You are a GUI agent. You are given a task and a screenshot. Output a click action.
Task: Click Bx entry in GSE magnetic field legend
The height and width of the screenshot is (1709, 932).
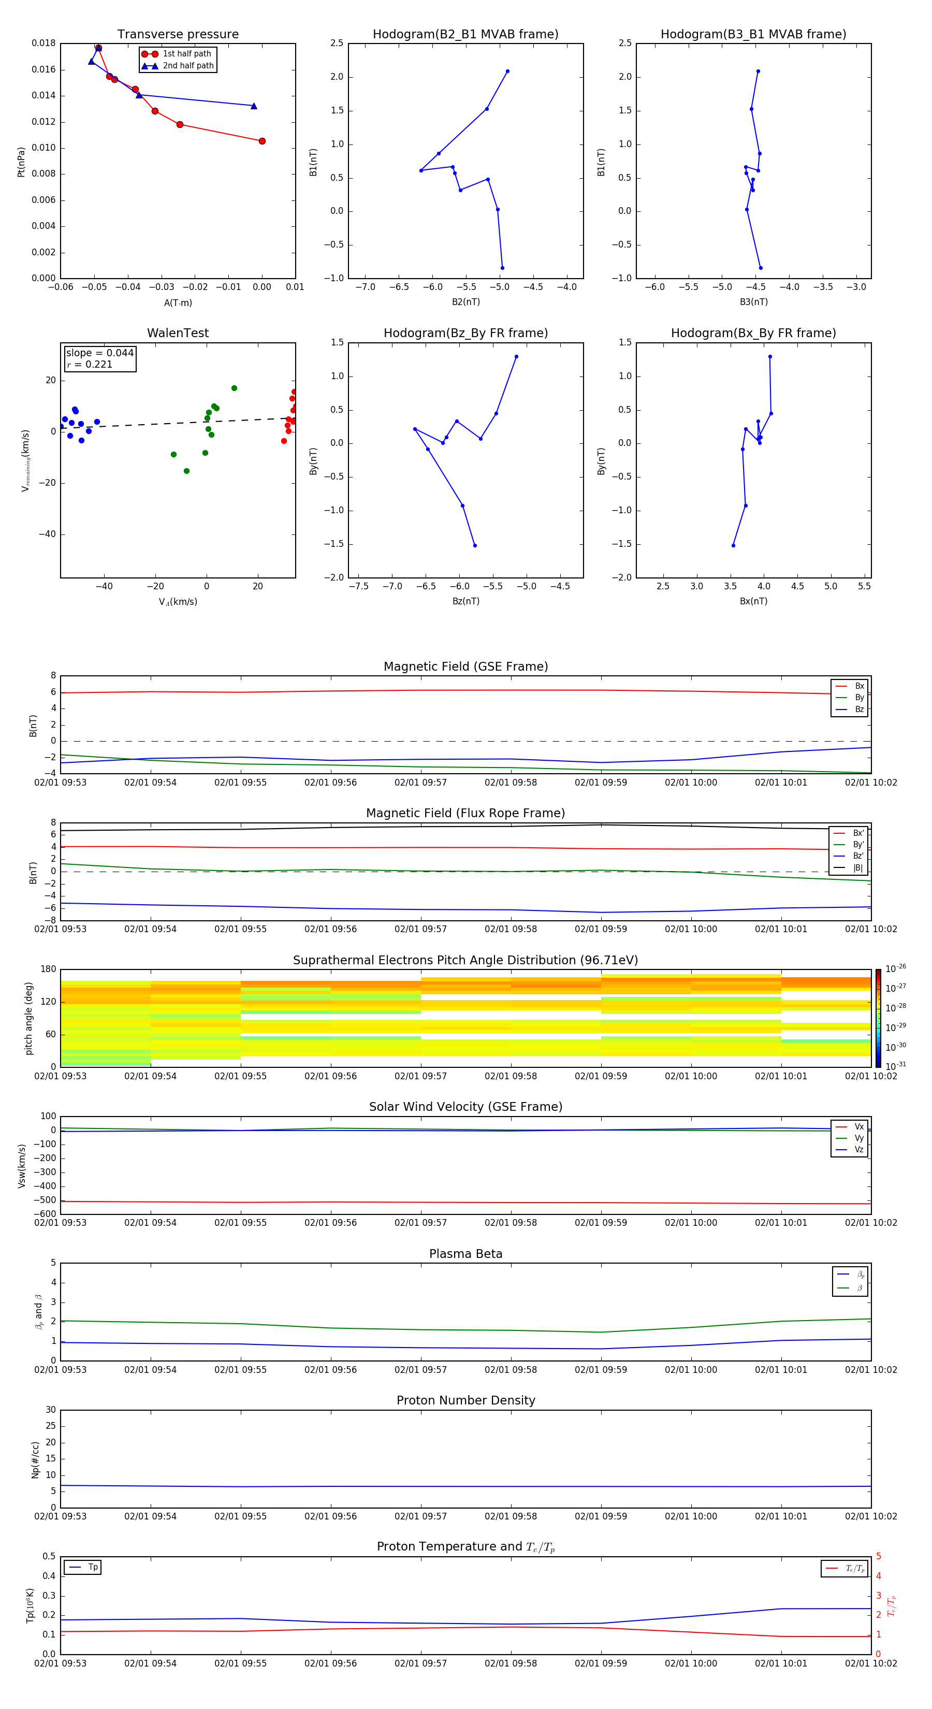pos(850,686)
